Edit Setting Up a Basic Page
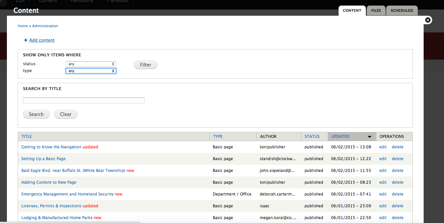The width and height of the screenshot is (444, 223). tap(383, 159)
